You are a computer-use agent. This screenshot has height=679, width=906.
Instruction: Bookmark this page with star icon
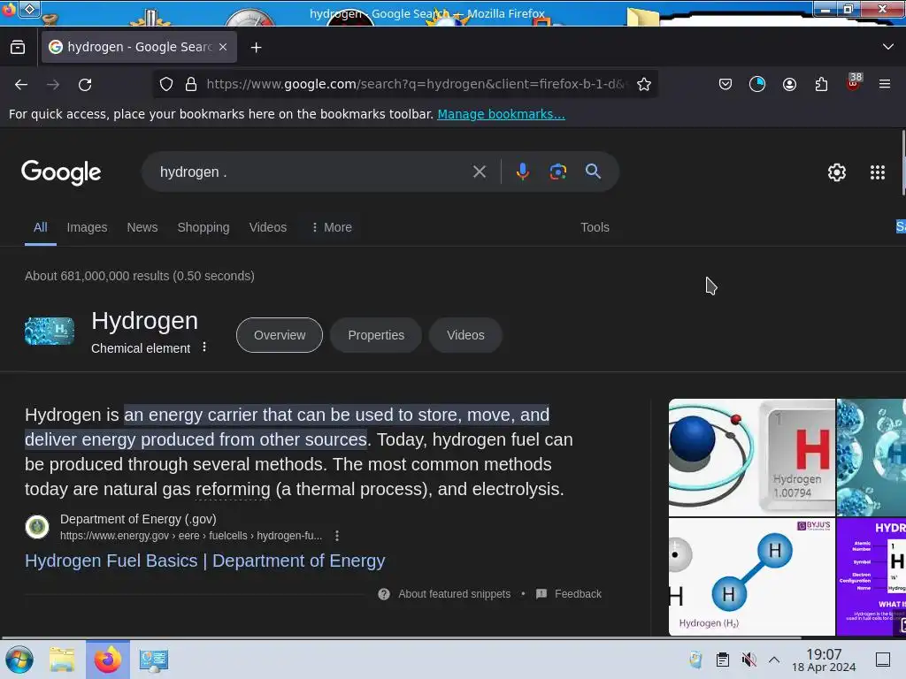[x=644, y=84]
